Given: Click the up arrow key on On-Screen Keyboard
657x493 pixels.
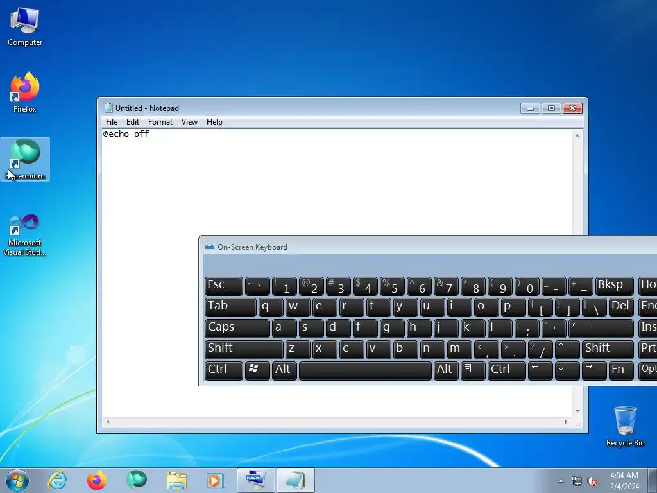Looking at the screenshot, I should pyautogui.click(x=567, y=349).
